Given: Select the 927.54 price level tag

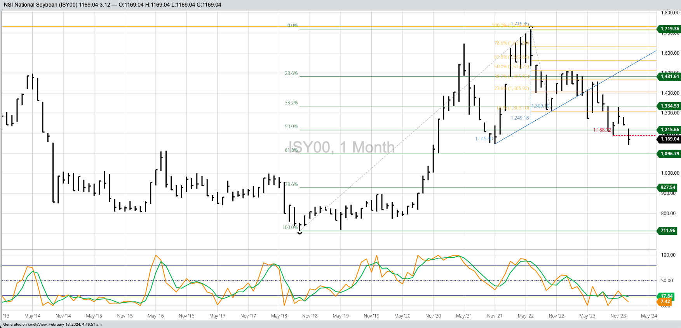Looking at the screenshot, I should pos(668,187).
